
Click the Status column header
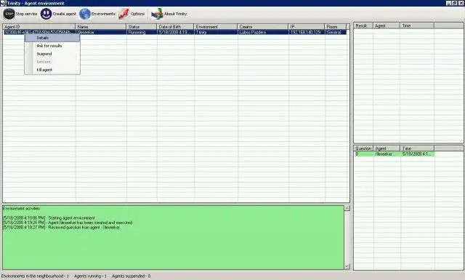click(142, 27)
